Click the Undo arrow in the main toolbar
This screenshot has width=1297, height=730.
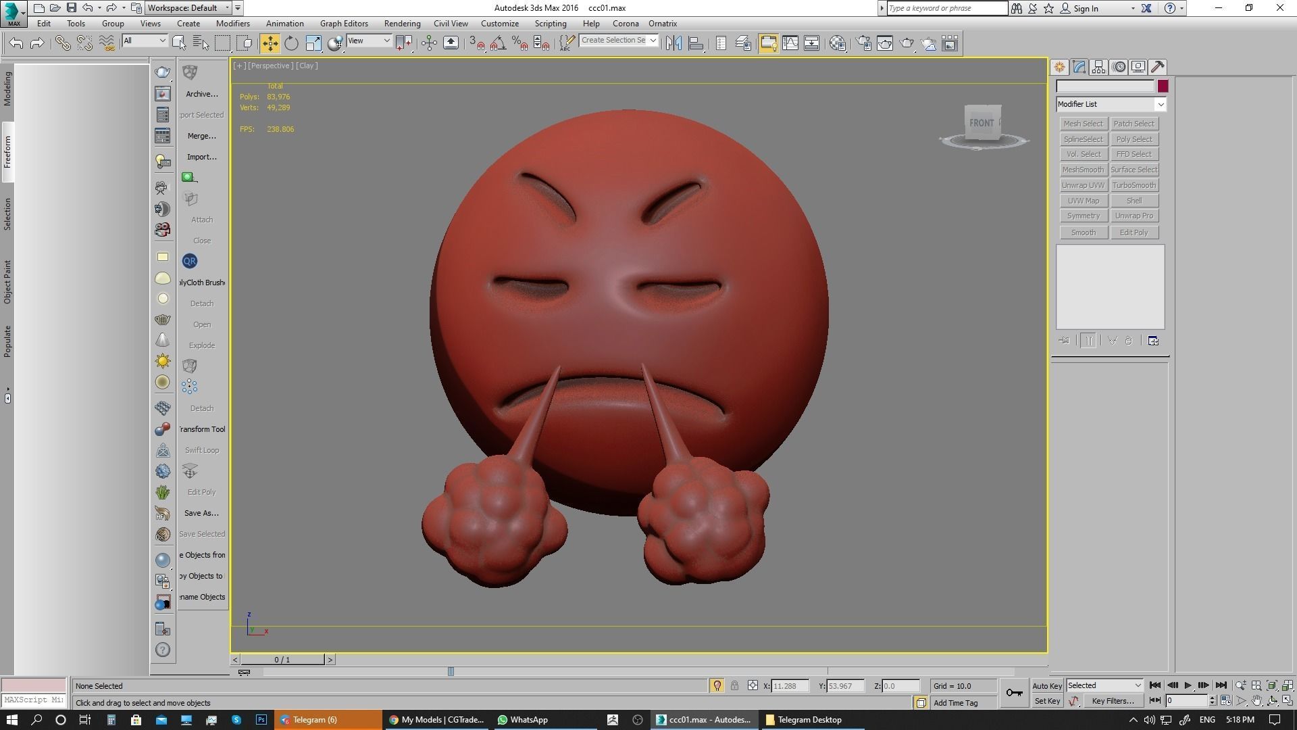[x=16, y=43]
